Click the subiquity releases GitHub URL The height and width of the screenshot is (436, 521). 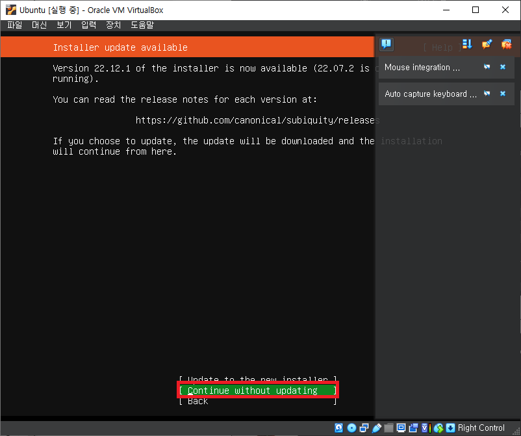(257, 120)
